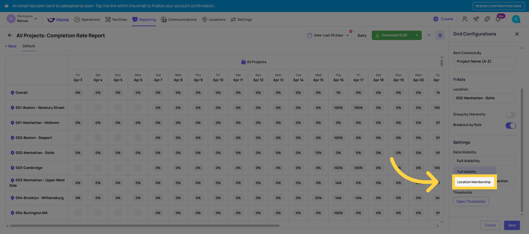The width and height of the screenshot is (529, 234).
Task: Select Location Membership option
Action: 474,182
